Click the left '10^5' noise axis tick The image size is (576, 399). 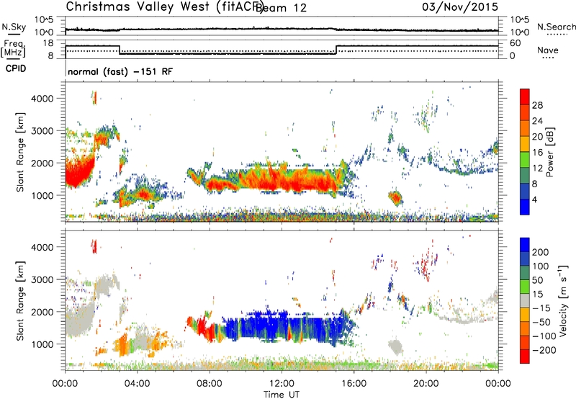point(44,19)
